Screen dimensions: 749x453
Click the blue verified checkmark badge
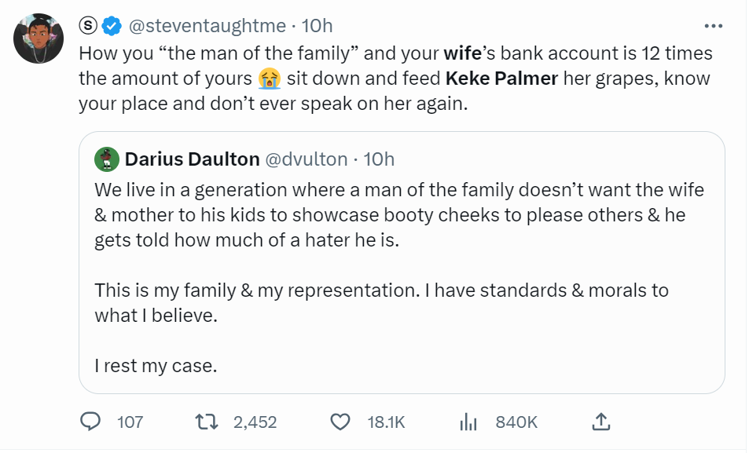click(112, 26)
